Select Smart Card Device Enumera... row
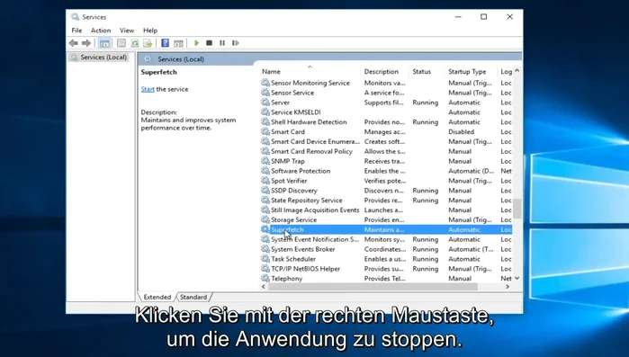 385,141
